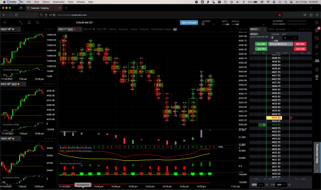Open the orders up-down arrows icon
The image size is (321, 190).
click(21, 23)
